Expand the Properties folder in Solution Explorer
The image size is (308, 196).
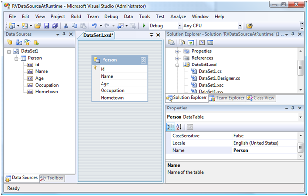tap(177, 52)
